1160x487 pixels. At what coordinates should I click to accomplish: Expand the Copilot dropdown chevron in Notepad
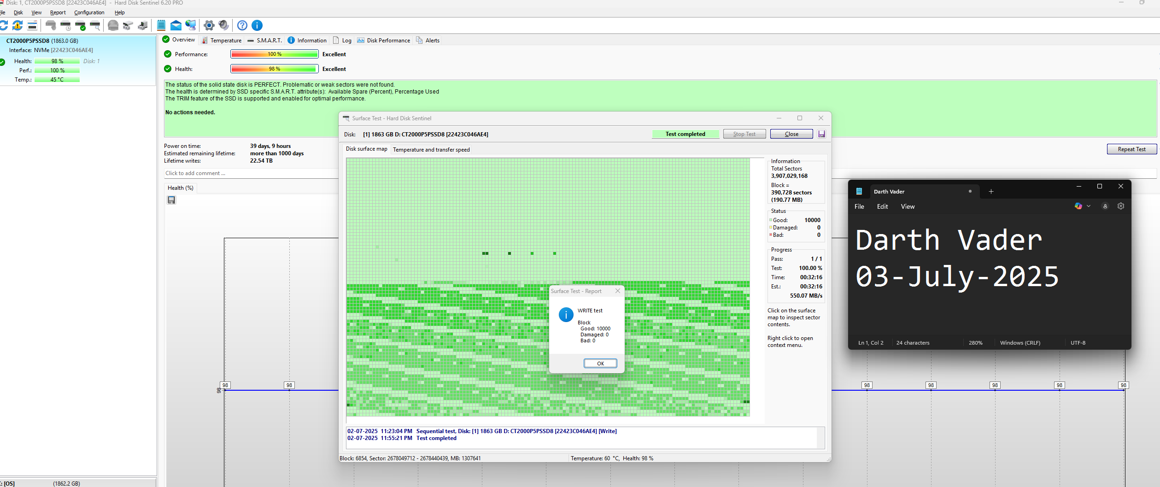1089,206
